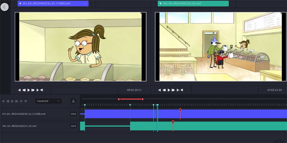
Task: Open the Expanded view mode dropdown
Action: click(48, 101)
